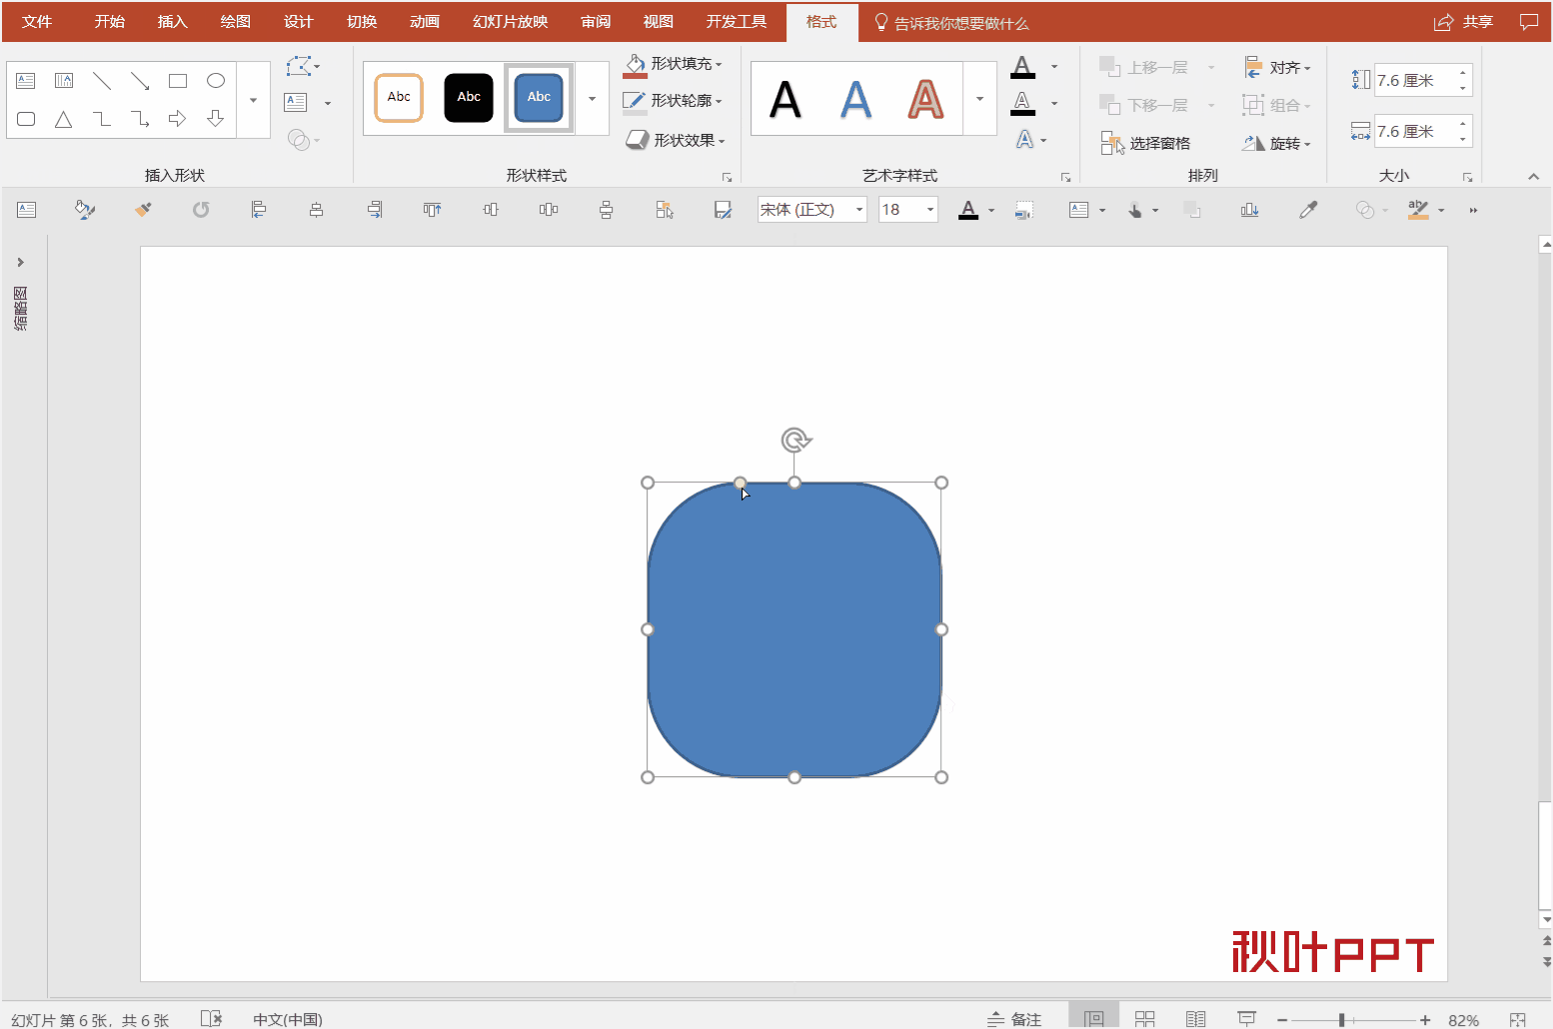Open Notes (备注) in status bar

[x=1014, y=1019]
